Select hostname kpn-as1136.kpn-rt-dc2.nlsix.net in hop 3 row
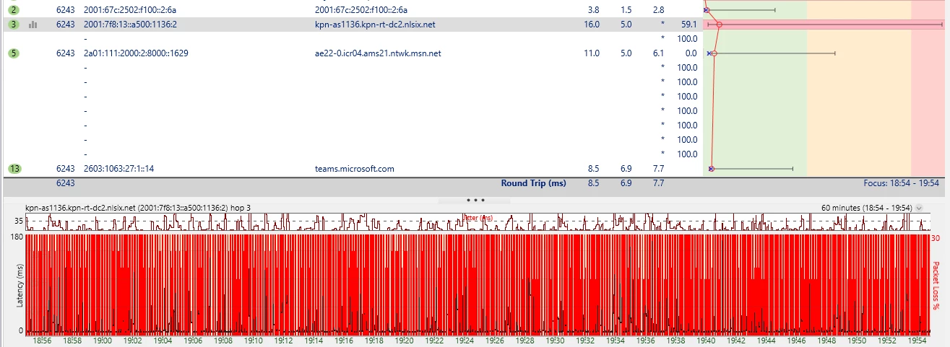950x347 pixels. click(375, 25)
